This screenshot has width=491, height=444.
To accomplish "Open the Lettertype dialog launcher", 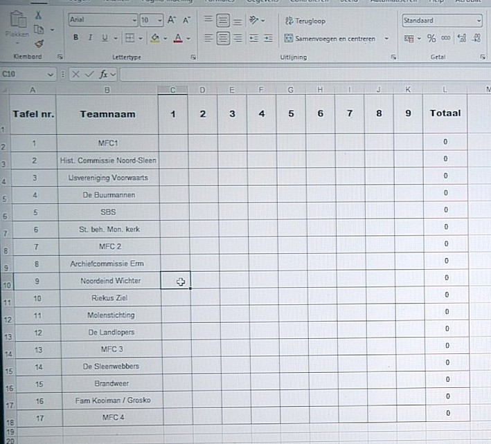I will pyautogui.click(x=193, y=57).
